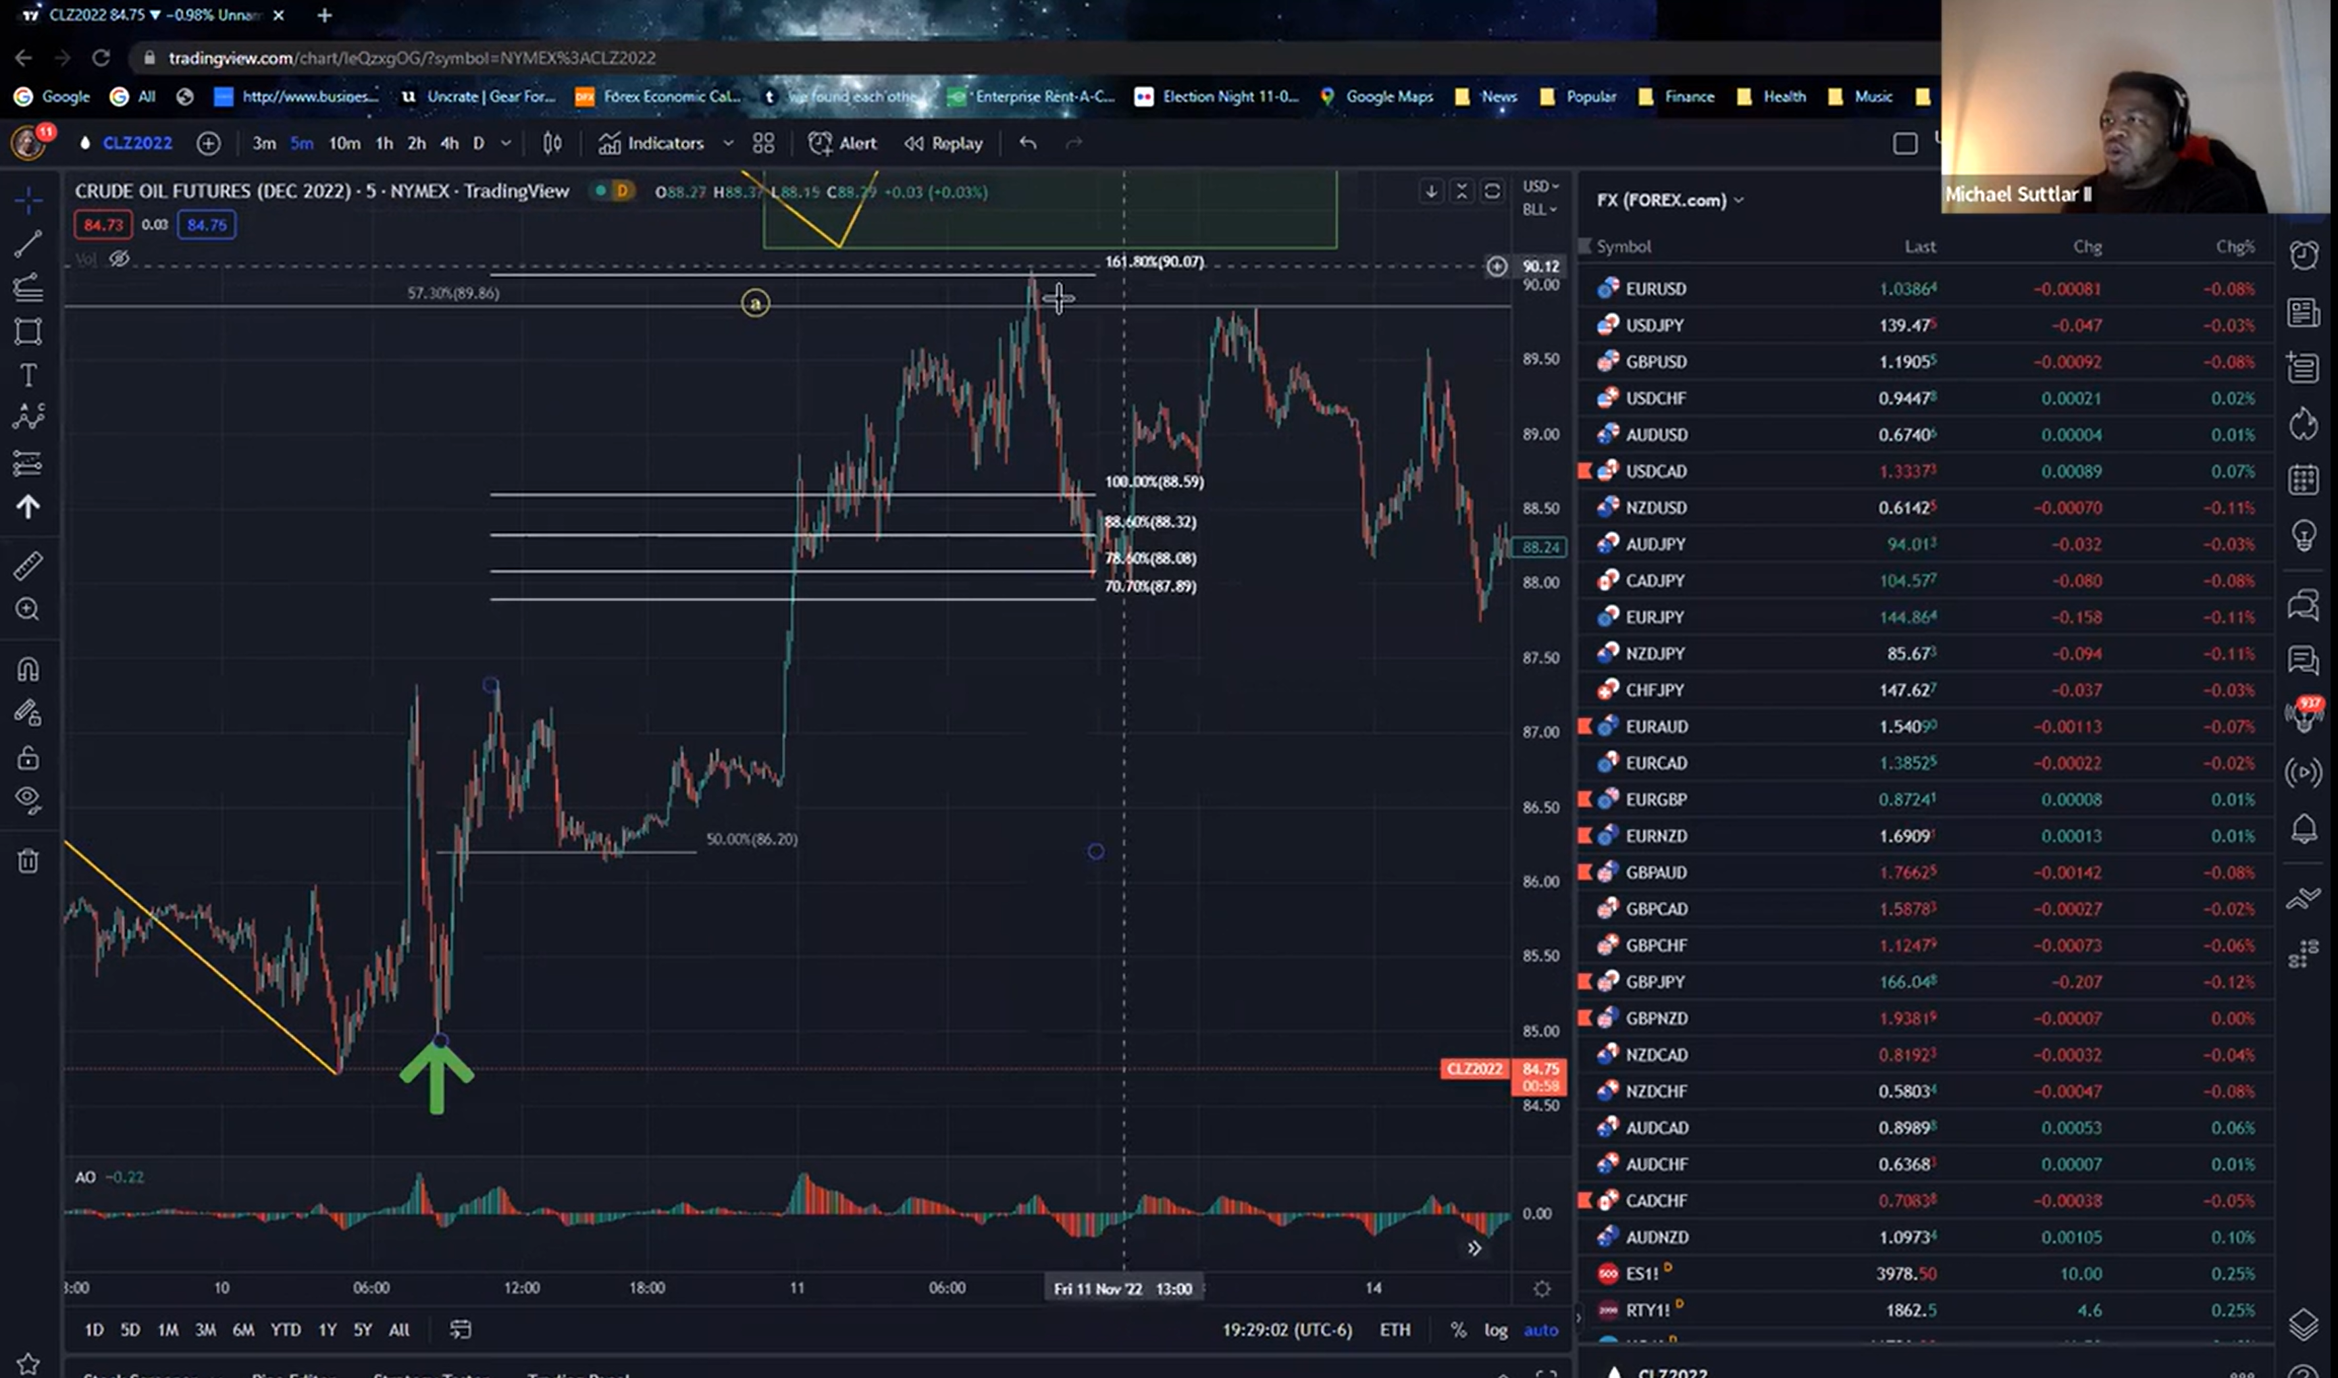Open the Indicators dialog
2338x1378 pixels.
coord(650,143)
